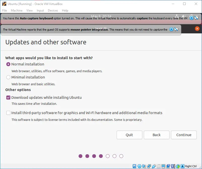Viewport: 202px width, 169px height.
Task: Click the 'Minimal installation' label text
Action: click(28, 77)
